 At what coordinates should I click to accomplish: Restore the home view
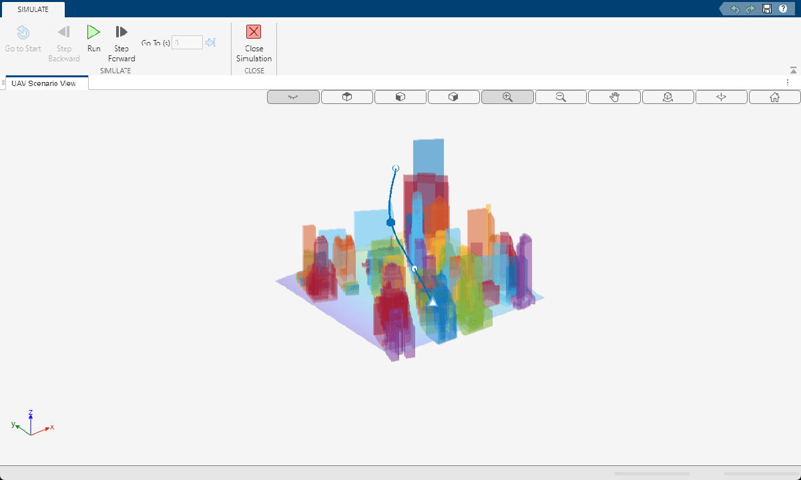coord(774,97)
